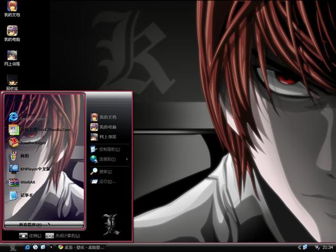336x252 pixels.
Task: Open the 我的文档 desktop icon
Action: 12,9
